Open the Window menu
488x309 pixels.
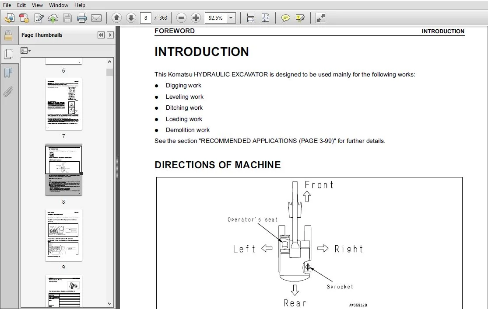59,5
